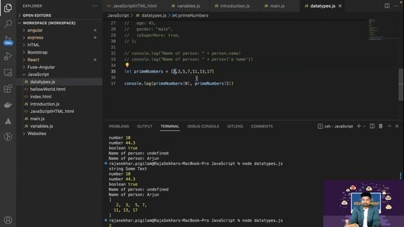Expand the express folder

[x=35, y=38]
